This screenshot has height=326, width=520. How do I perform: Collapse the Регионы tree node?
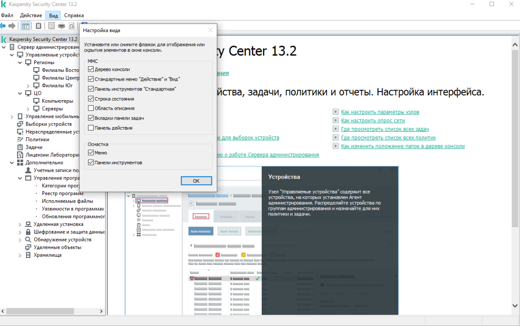pyautogui.click(x=20, y=62)
